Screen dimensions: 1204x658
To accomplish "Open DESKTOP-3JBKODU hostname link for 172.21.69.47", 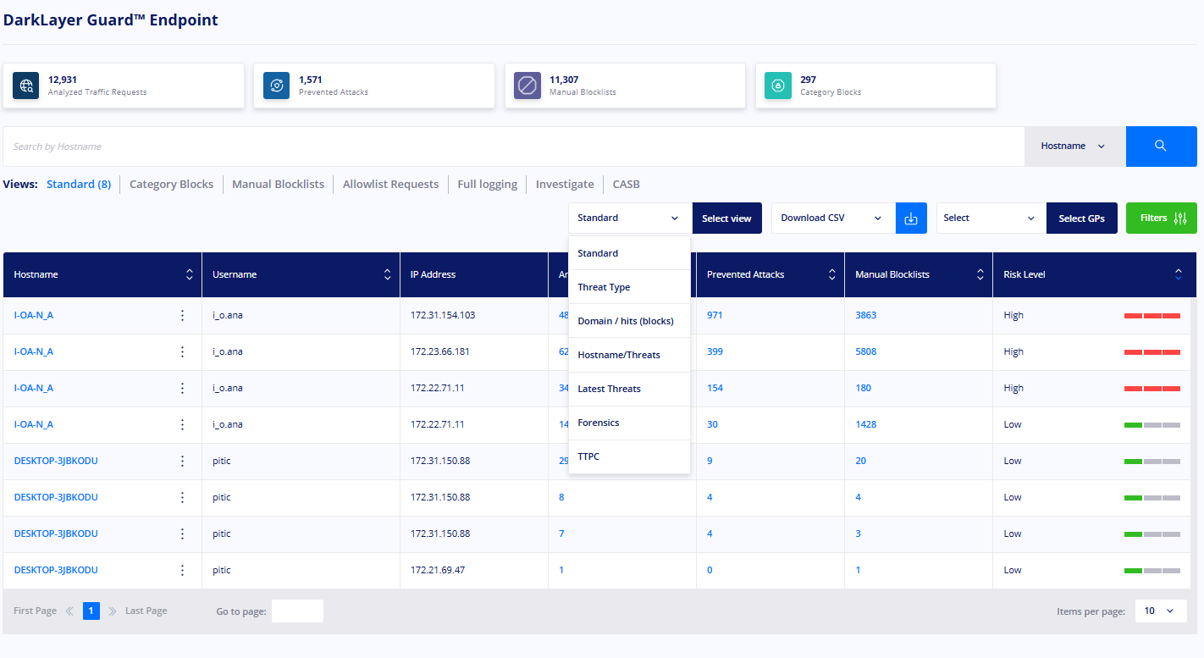I will point(56,570).
